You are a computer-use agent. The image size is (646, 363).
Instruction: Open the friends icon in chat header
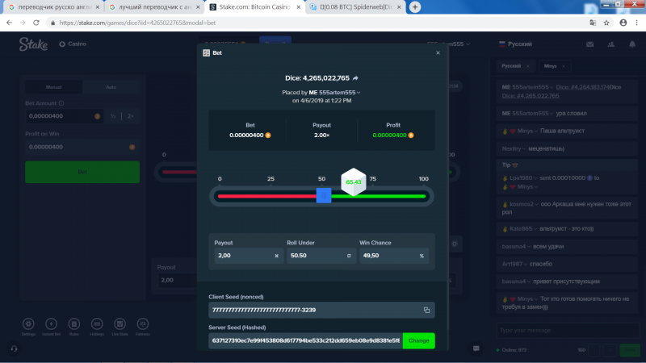tap(611, 44)
